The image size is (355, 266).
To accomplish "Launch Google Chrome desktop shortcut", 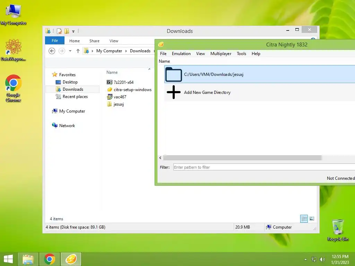I will [14, 88].
